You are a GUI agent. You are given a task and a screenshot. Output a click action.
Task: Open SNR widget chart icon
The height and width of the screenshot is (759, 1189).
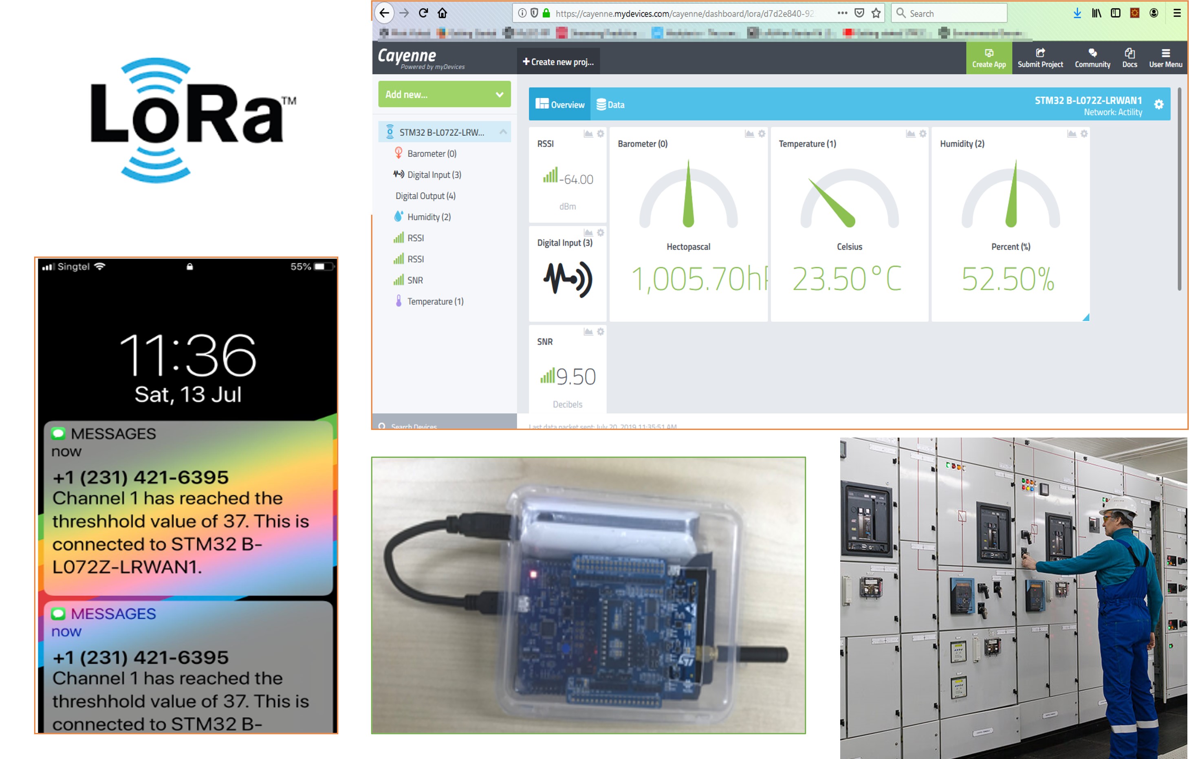coord(588,332)
